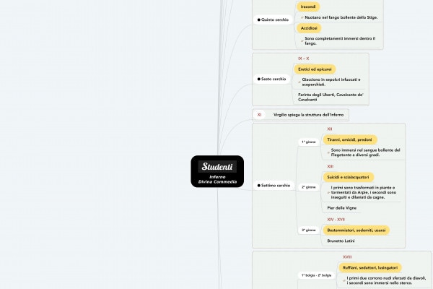
Task: Select the 1° girone branch
Action: pos(308,142)
